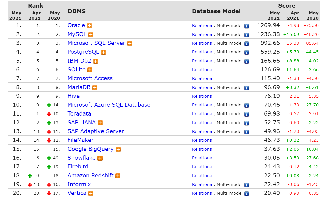Click the orange plus icon next to PostgreSQL
This screenshot has height=199, width=330.
point(104,52)
